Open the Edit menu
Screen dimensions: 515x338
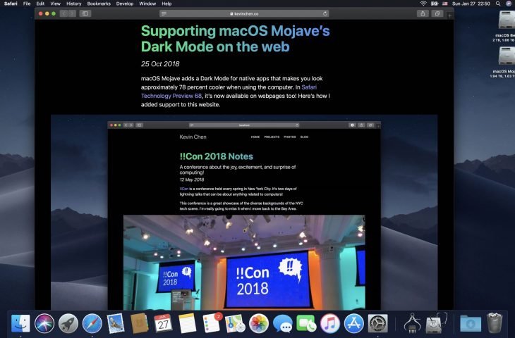[40, 4]
